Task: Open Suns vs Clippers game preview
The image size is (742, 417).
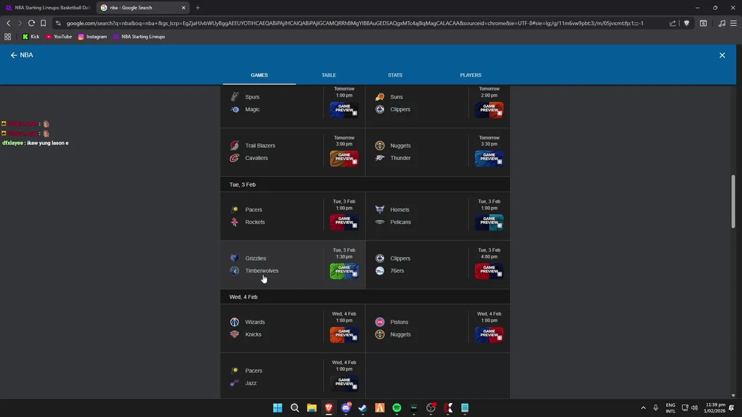Action: [x=489, y=109]
